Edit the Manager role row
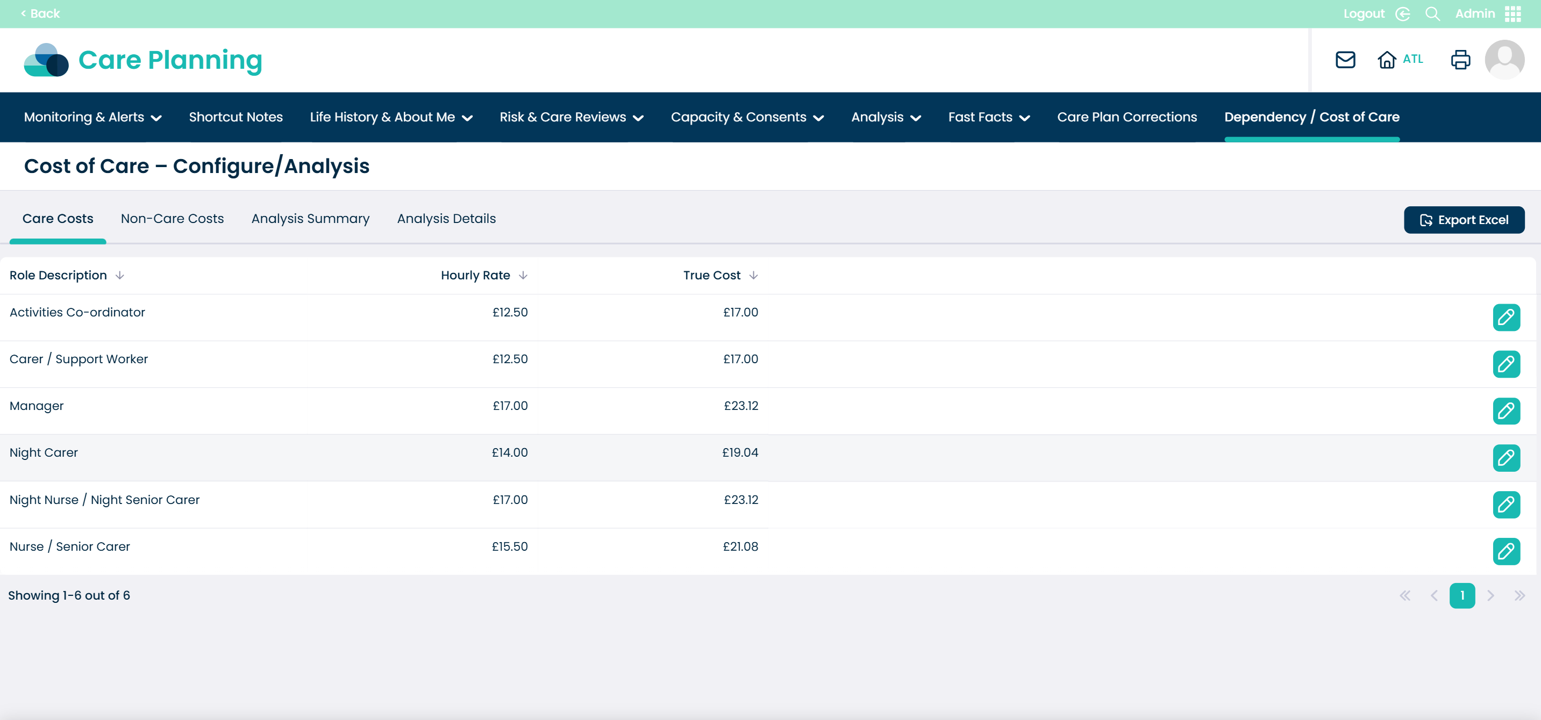The image size is (1541, 720). pos(1506,411)
